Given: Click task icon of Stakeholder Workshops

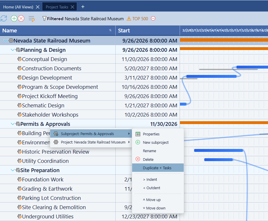Looking at the screenshot, I should tap(19, 115).
